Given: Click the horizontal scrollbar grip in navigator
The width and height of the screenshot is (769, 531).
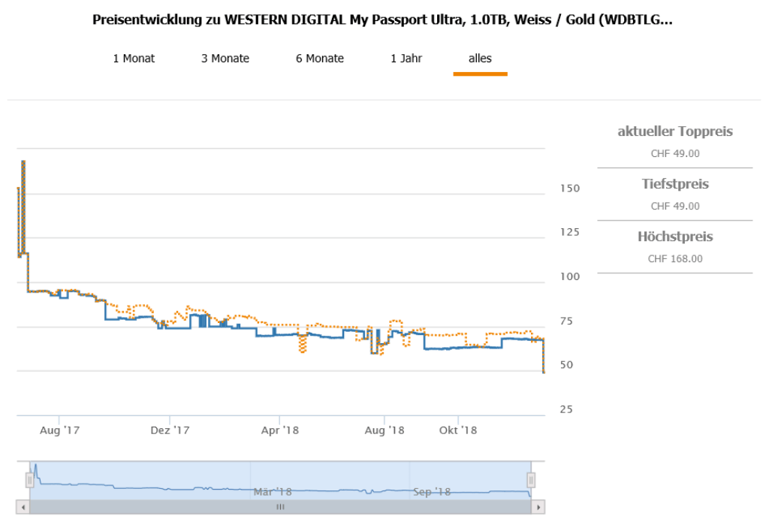Looking at the screenshot, I should tap(280, 507).
